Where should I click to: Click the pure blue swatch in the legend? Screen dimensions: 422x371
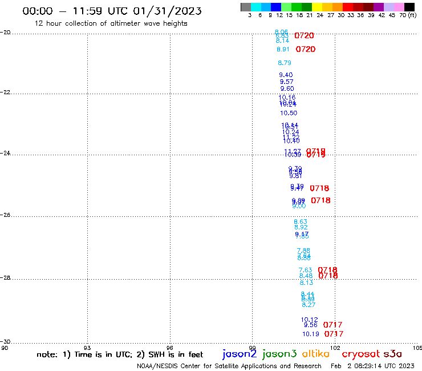(x=276, y=7)
